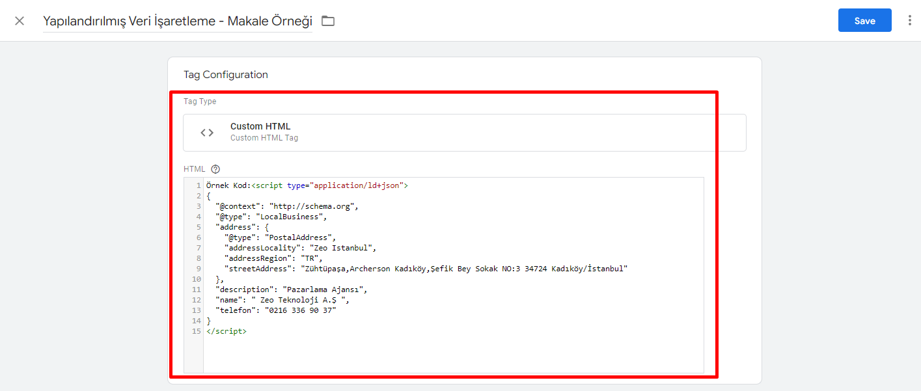The height and width of the screenshot is (391, 921).
Task: Click the closing </script> tag line
Action: tap(226, 331)
